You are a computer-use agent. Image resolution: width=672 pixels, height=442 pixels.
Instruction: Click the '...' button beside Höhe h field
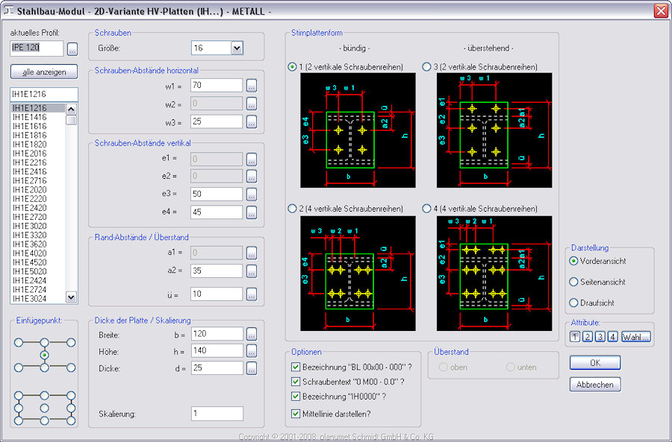point(252,351)
